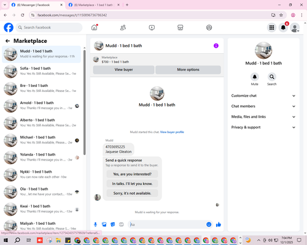Search in conversation magnifier icon
The image size is (307, 245).
coord(272,77)
